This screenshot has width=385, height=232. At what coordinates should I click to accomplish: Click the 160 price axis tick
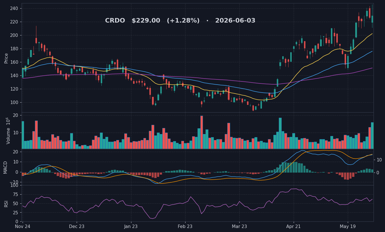point(14,62)
